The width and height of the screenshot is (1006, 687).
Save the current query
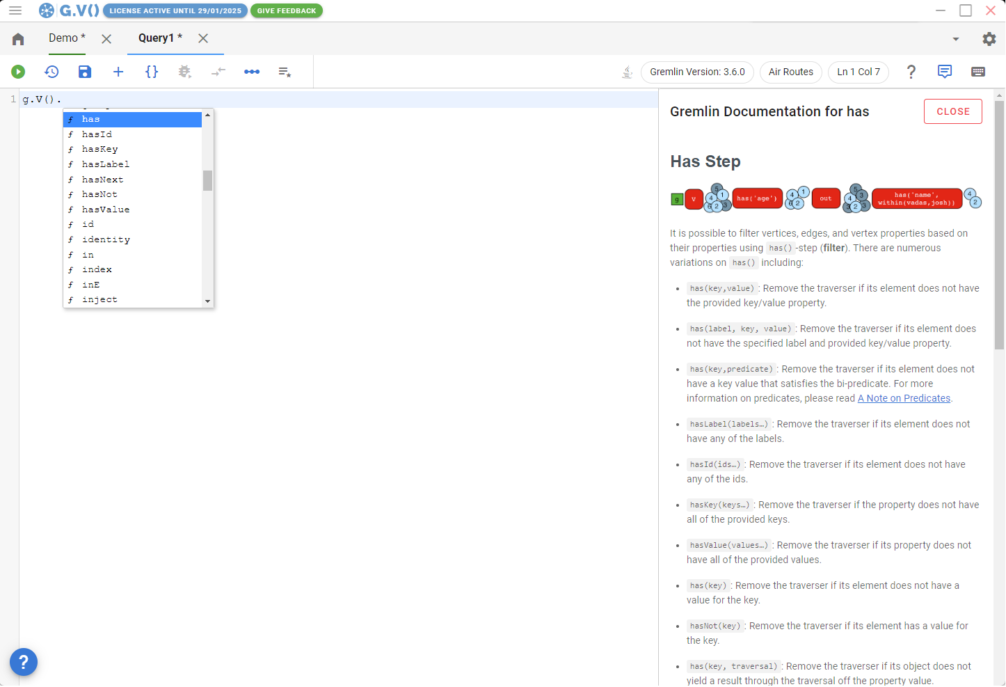click(x=85, y=72)
